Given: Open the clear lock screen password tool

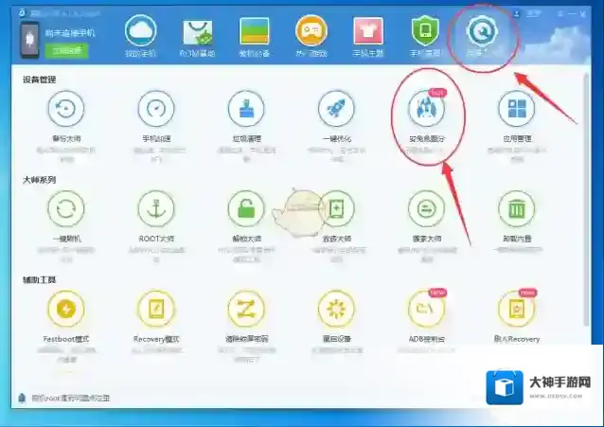Looking at the screenshot, I should pos(246,309).
